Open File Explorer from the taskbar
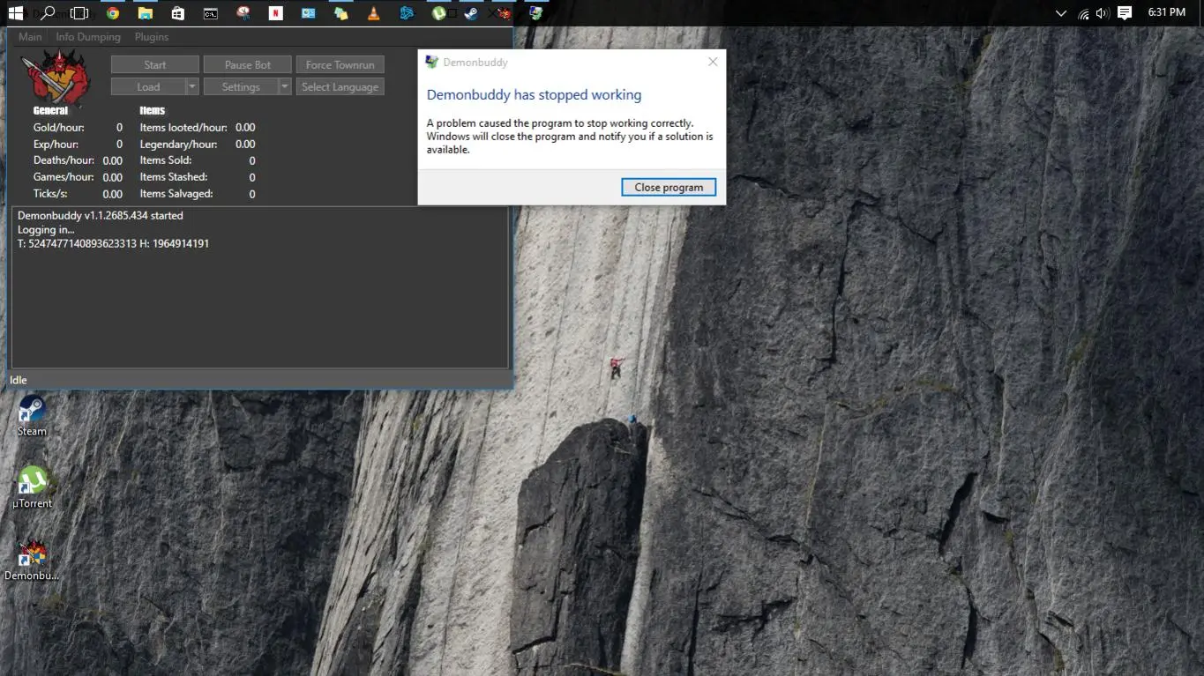1204x676 pixels. click(145, 13)
